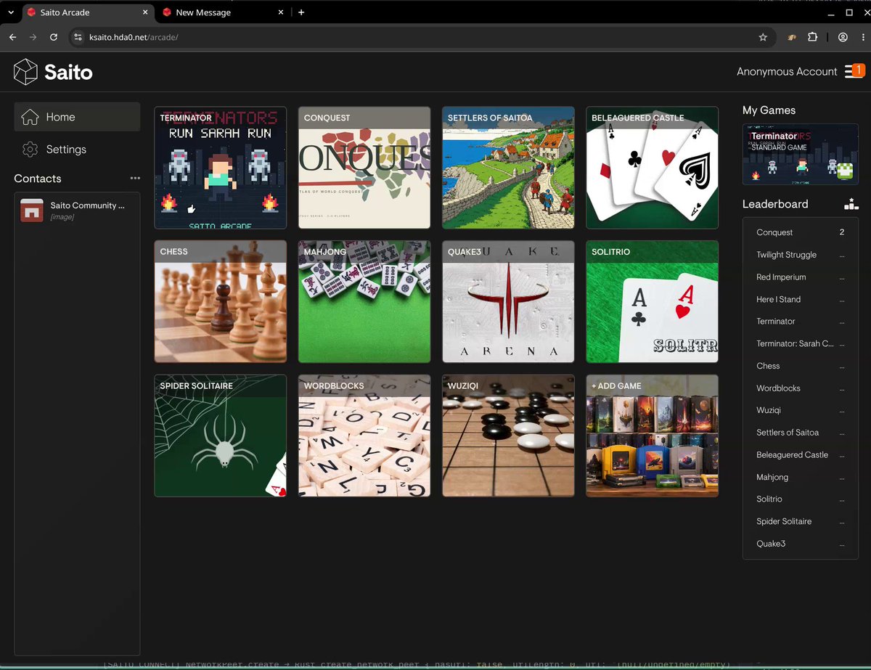Screen dimensions: 871x670
Task: Open the hamburger menu with notification badge
Action: (854, 71)
